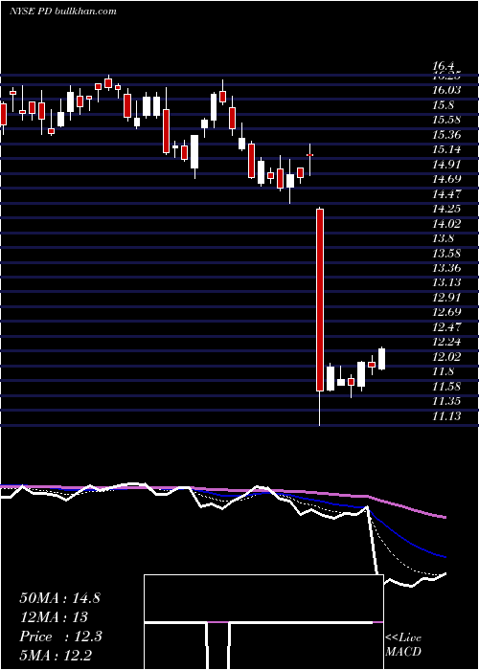Select the 14.25 price axis label
This screenshot has height=670, width=479.
[x=446, y=209]
